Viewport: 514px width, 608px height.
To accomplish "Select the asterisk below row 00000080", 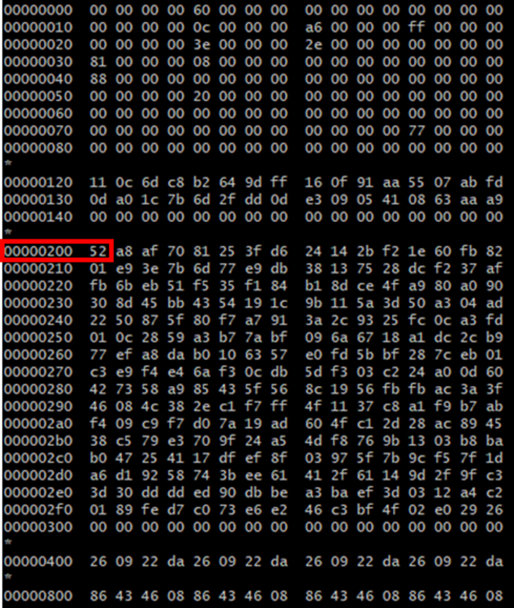I will pyautogui.click(x=8, y=164).
